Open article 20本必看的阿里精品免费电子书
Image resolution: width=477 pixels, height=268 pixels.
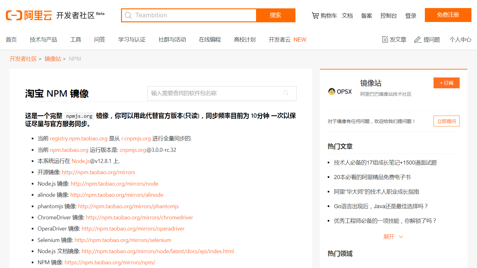(372, 177)
